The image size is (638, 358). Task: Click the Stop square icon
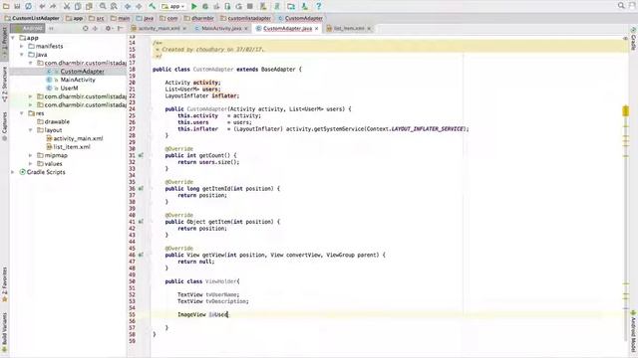click(250, 6)
